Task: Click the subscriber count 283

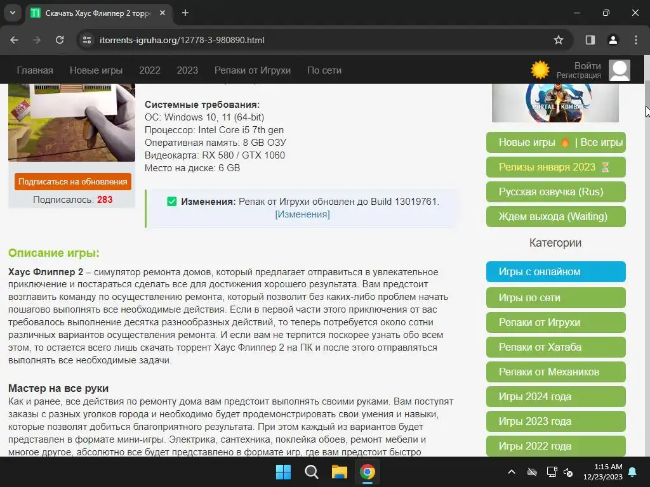Action: click(105, 200)
